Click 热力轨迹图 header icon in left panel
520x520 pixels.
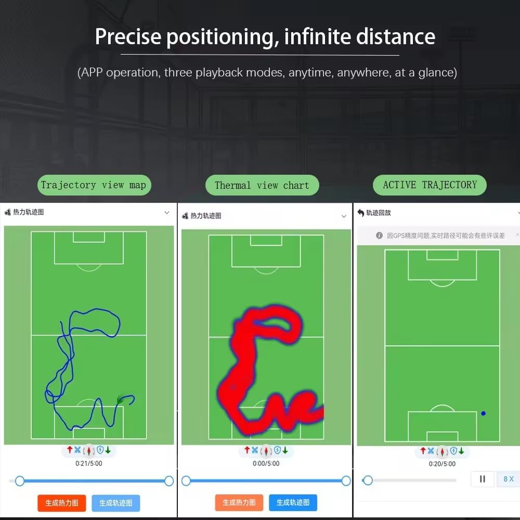pos(8,212)
